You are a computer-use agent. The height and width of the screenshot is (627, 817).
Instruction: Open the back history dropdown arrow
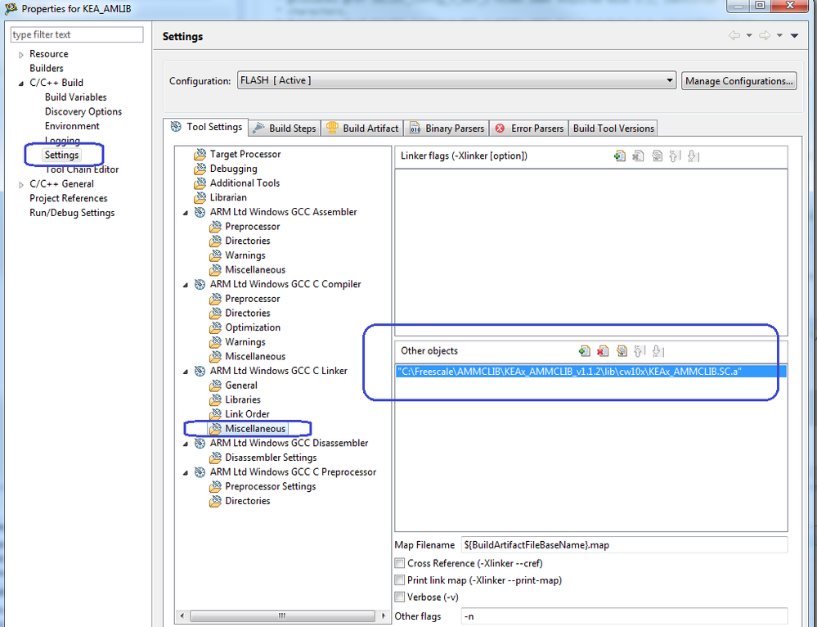click(x=749, y=35)
